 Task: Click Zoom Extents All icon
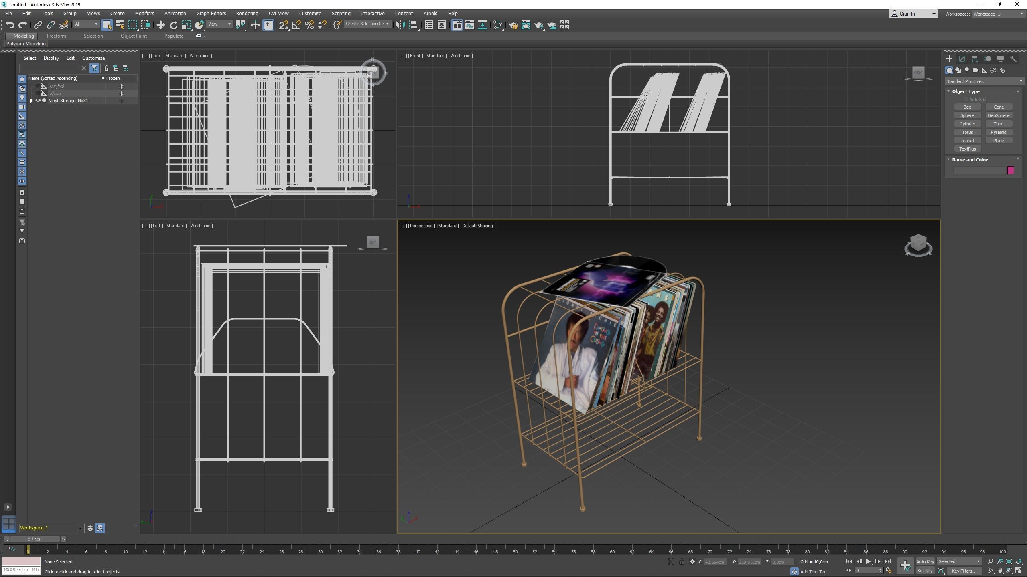[x=1018, y=561]
